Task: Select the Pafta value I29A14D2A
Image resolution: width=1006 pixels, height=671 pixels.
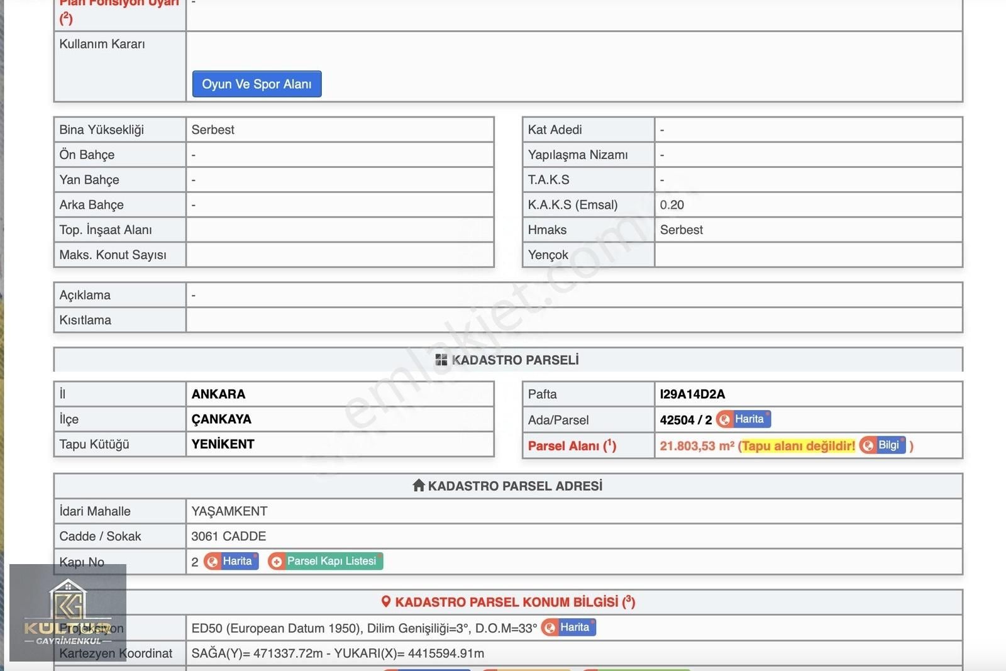Action: coord(692,394)
